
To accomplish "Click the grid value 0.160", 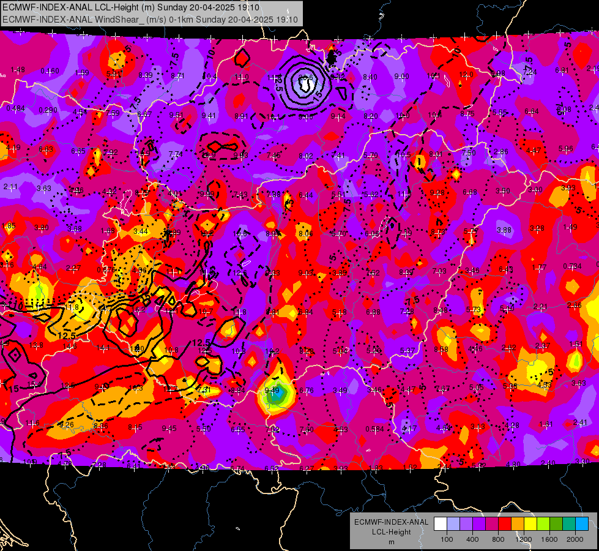I will pos(50,71).
